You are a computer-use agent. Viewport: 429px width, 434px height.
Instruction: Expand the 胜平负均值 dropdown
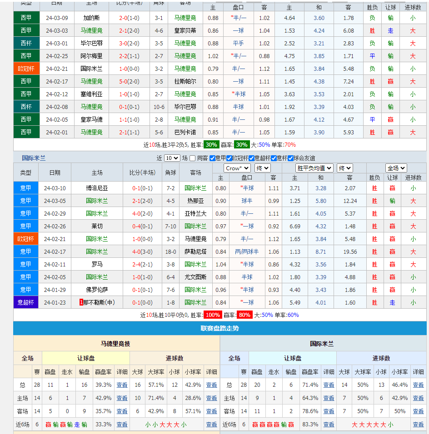click(314, 168)
